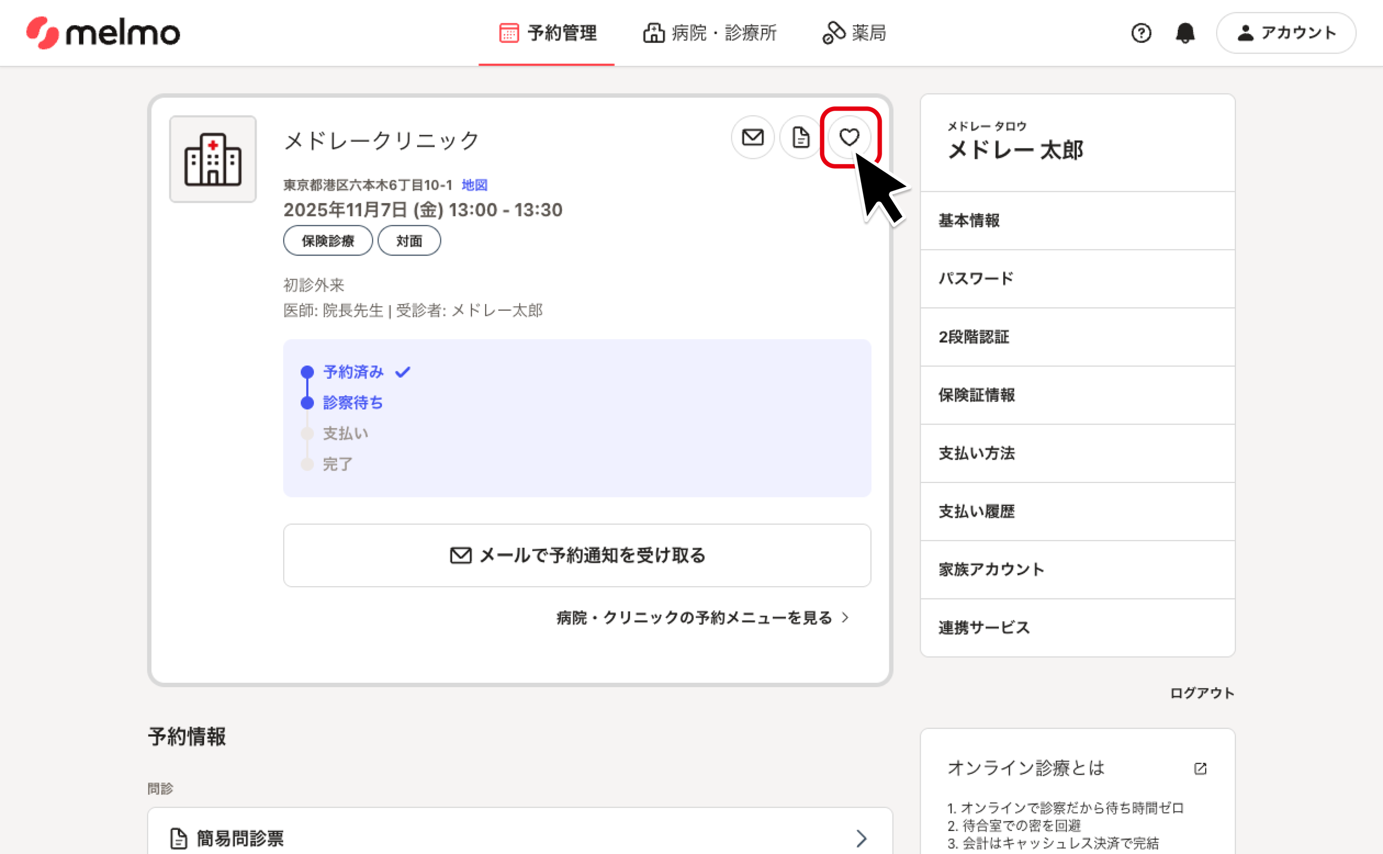Click the envelope mail icon button
Image resolution: width=1383 pixels, height=854 pixels.
pyautogui.click(x=752, y=137)
